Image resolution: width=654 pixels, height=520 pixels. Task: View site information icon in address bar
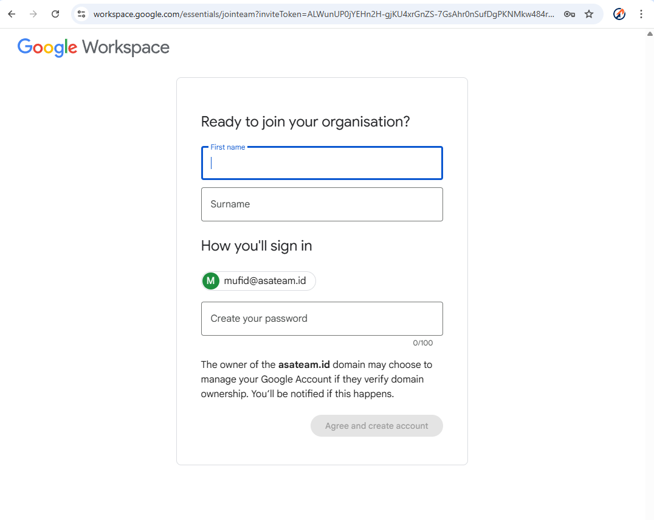[x=81, y=14]
